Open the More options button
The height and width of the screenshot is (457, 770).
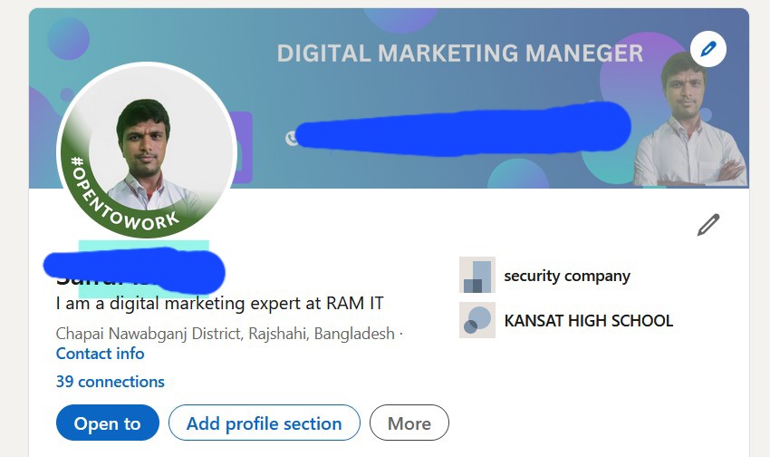409,423
